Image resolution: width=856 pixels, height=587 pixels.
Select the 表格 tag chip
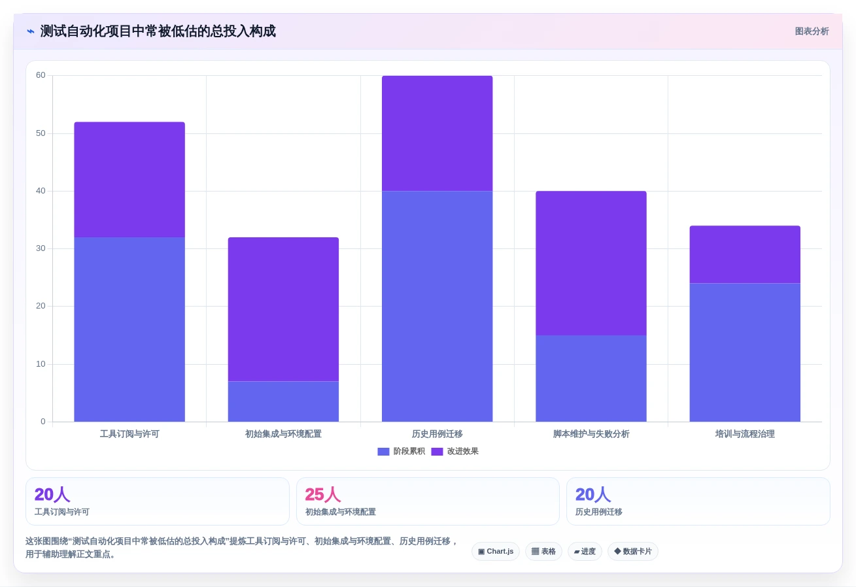tap(543, 551)
